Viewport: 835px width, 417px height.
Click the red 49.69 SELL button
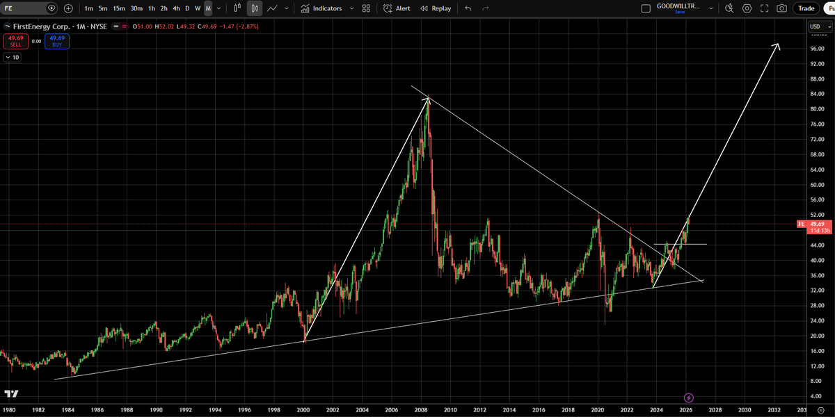15,41
